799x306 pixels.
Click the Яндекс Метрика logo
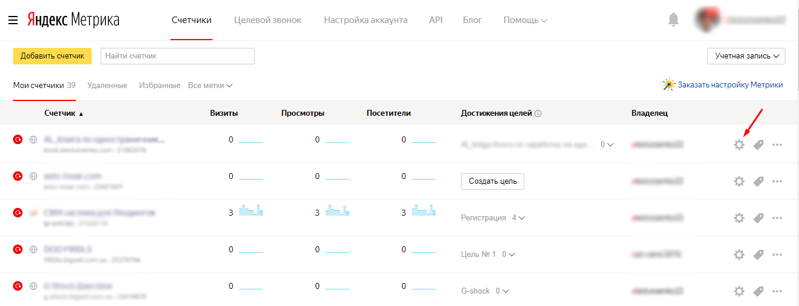click(x=73, y=20)
